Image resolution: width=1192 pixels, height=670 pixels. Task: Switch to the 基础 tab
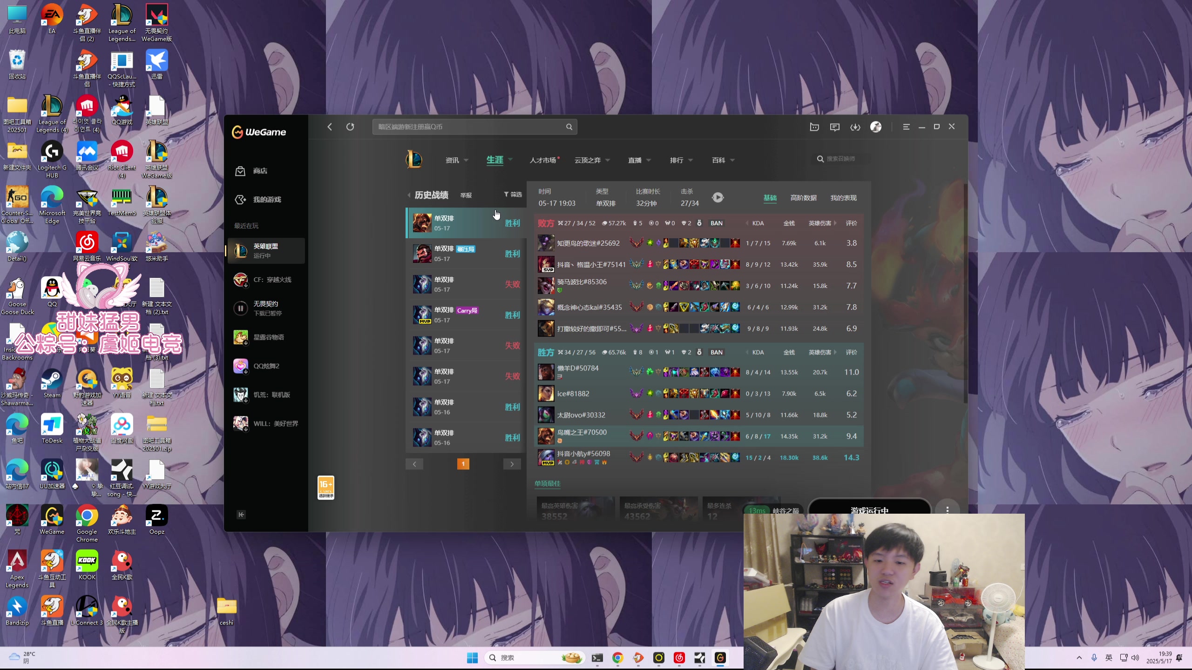click(770, 198)
